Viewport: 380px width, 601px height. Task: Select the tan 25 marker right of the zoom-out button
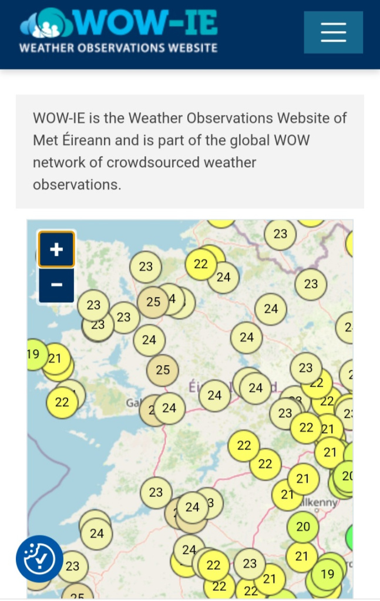153,302
